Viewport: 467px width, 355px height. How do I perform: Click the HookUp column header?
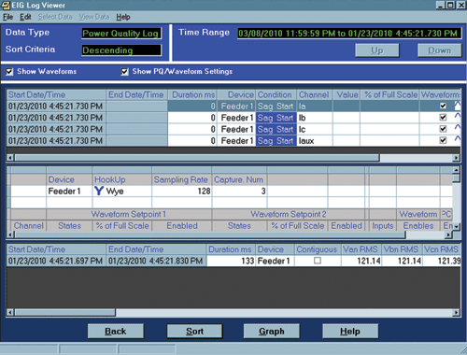pyautogui.click(x=121, y=179)
